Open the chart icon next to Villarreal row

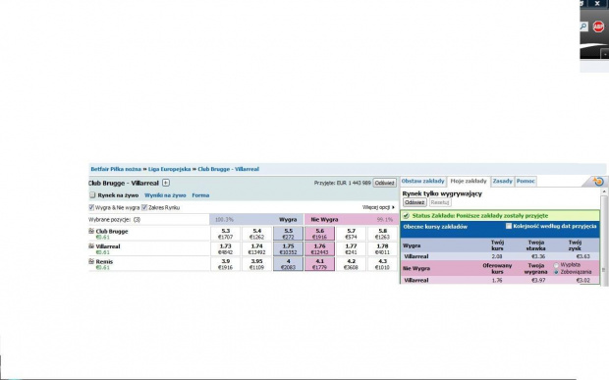point(91,246)
